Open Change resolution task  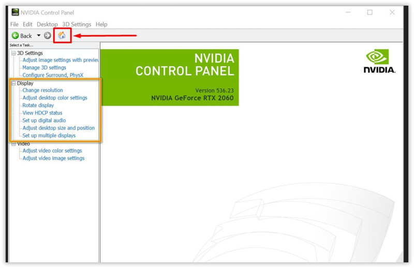[x=42, y=91]
